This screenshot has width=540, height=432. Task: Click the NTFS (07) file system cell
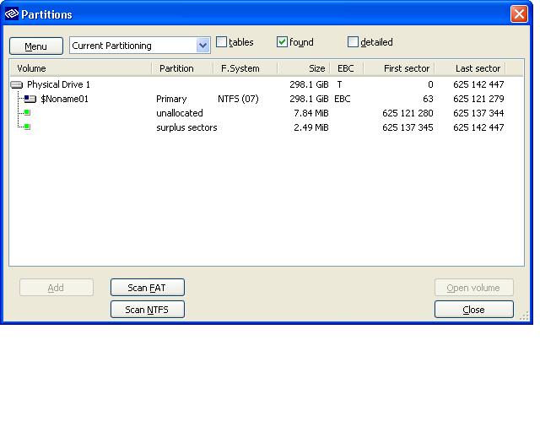click(238, 99)
